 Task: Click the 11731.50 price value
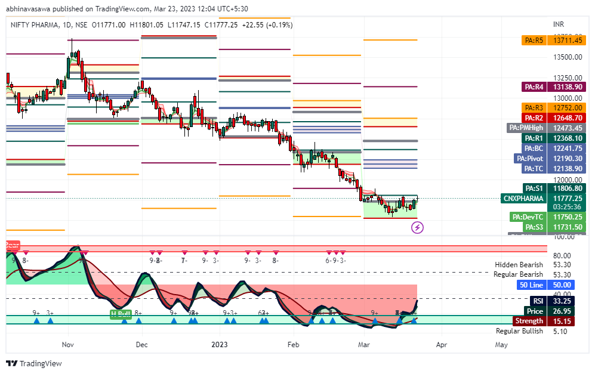[x=568, y=227]
